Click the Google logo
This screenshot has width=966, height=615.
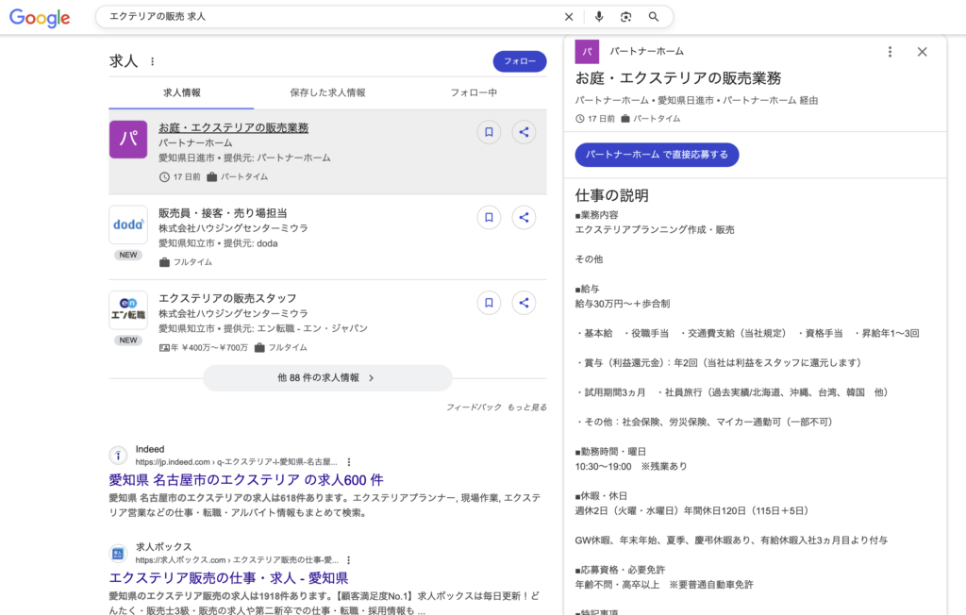(x=40, y=18)
